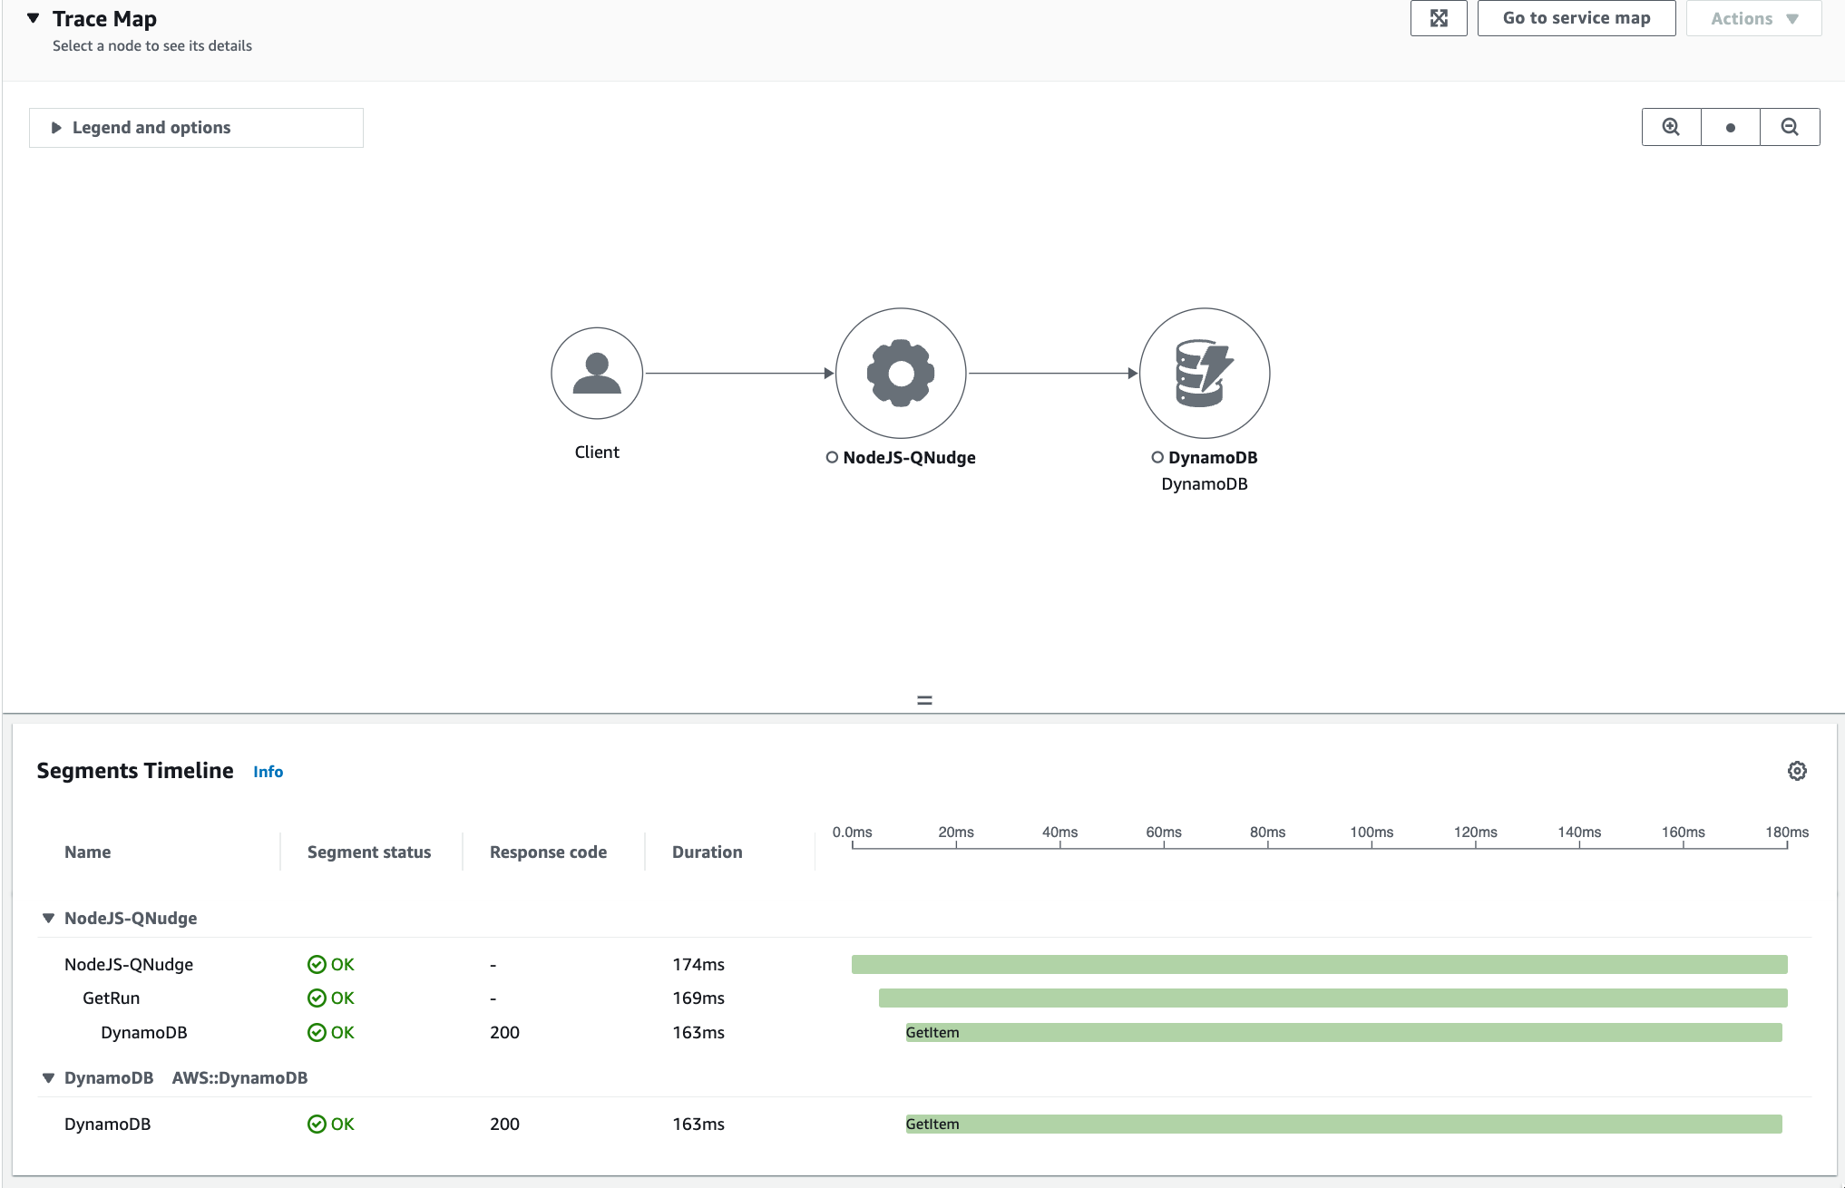Zoom in on the trace map

(1670, 127)
